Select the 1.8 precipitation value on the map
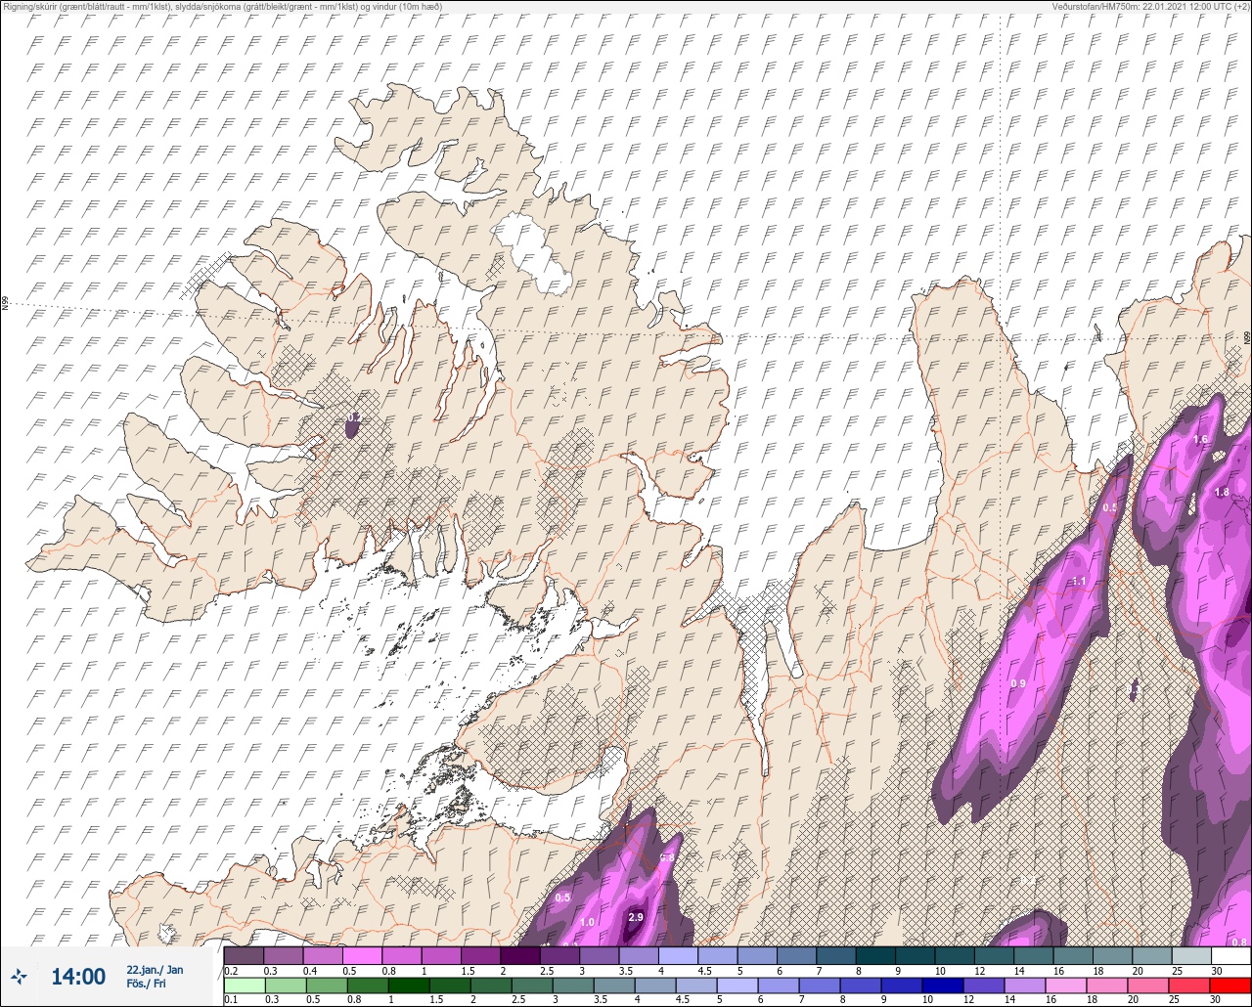Viewport: 1252px width, 1007px height. [x=1221, y=492]
